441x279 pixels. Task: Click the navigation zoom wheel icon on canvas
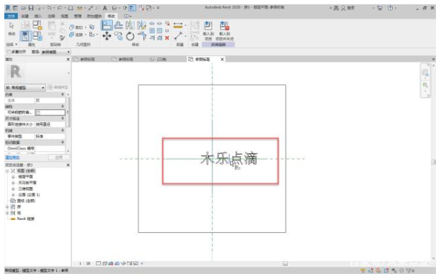coord(425,73)
